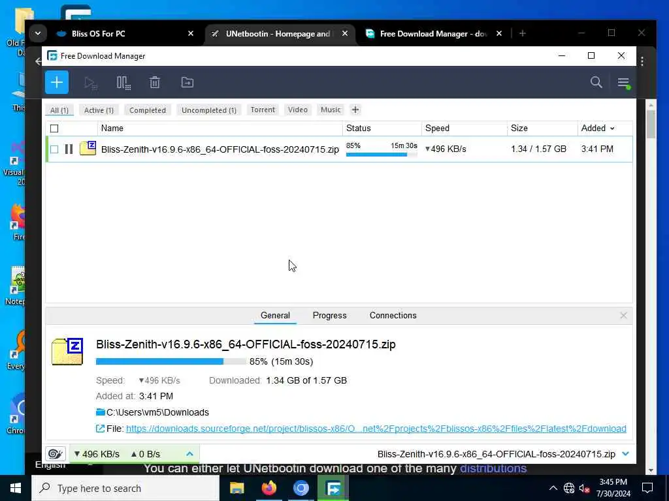Expand bottom-right download name chevron
The image size is (669, 501).
coord(625,454)
